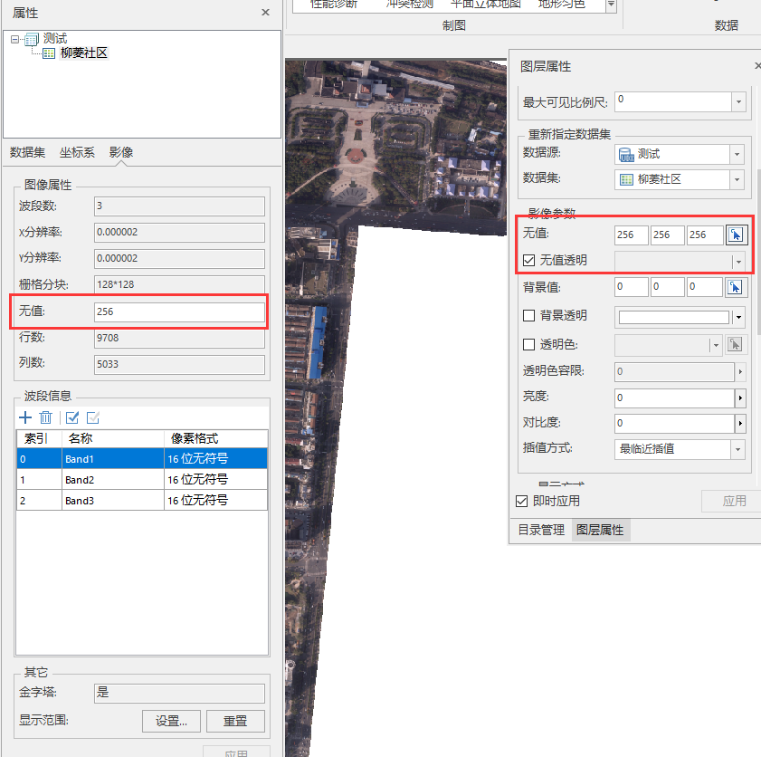Click the 列数 value 5033
This screenshot has width=761, height=757.
[179, 365]
